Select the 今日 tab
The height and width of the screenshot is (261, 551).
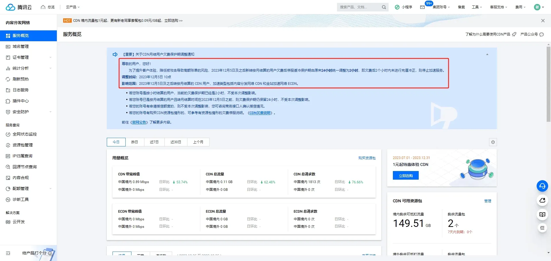116,142
